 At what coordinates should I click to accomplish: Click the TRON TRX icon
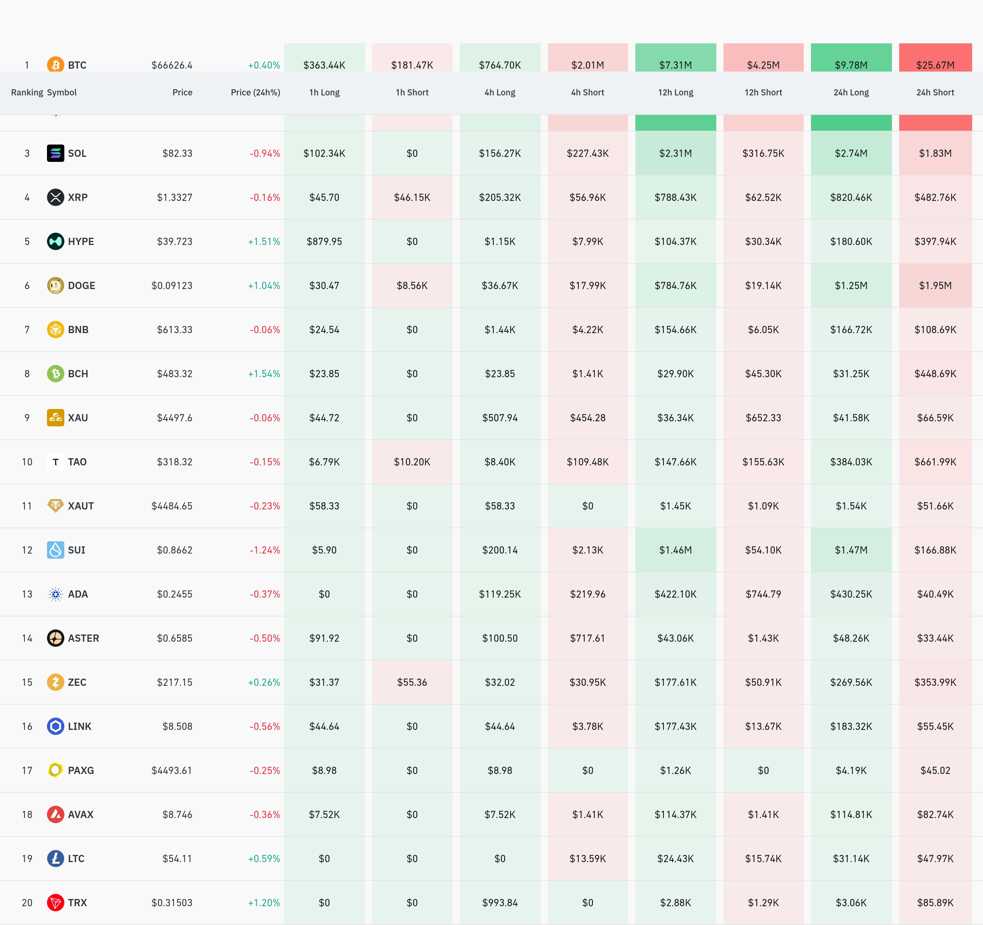[x=55, y=902]
